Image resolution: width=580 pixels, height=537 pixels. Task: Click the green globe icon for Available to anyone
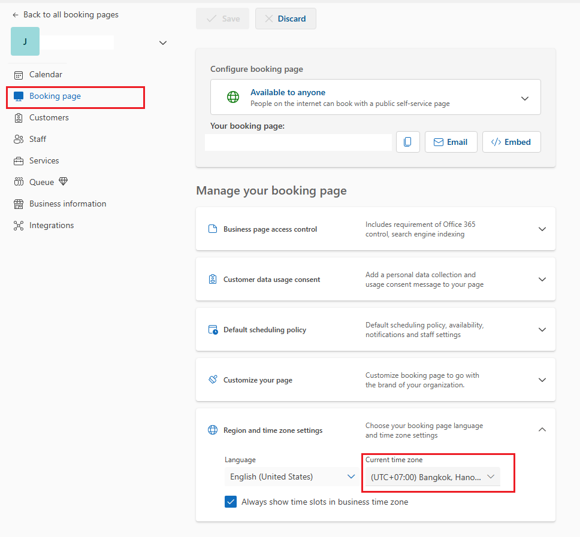point(233,97)
